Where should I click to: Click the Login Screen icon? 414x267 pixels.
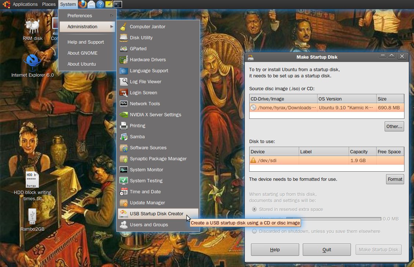pos(123,92)
